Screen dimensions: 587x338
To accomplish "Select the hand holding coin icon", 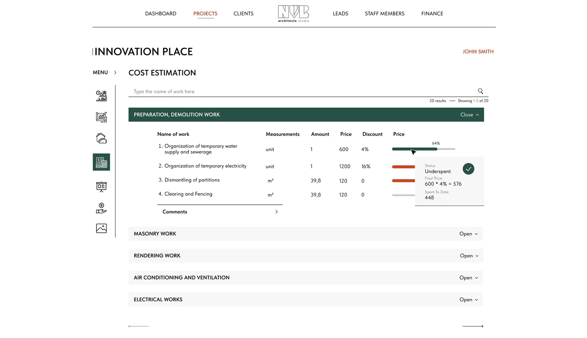I will click(x=101, y=208).
